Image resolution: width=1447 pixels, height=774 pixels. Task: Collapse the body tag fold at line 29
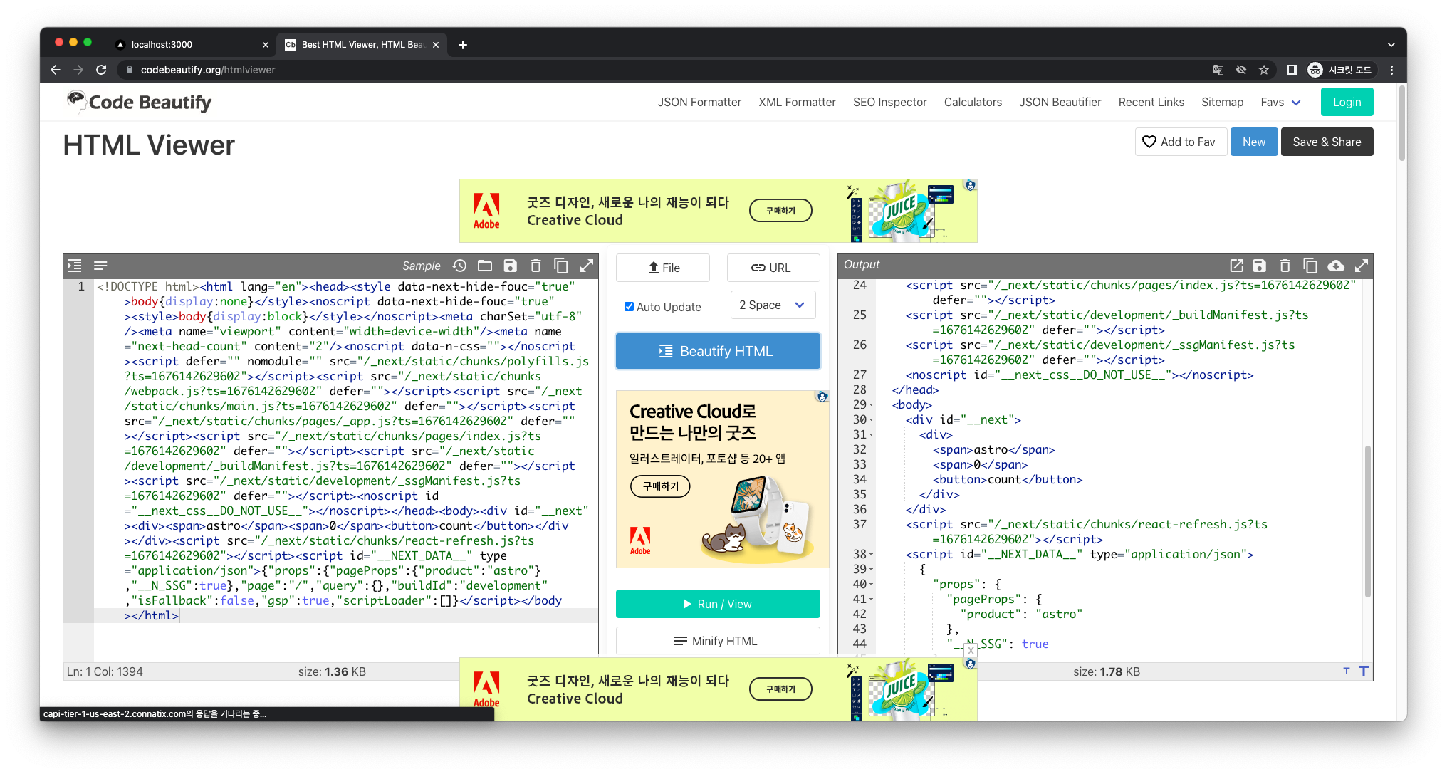[x=872, y=405]
